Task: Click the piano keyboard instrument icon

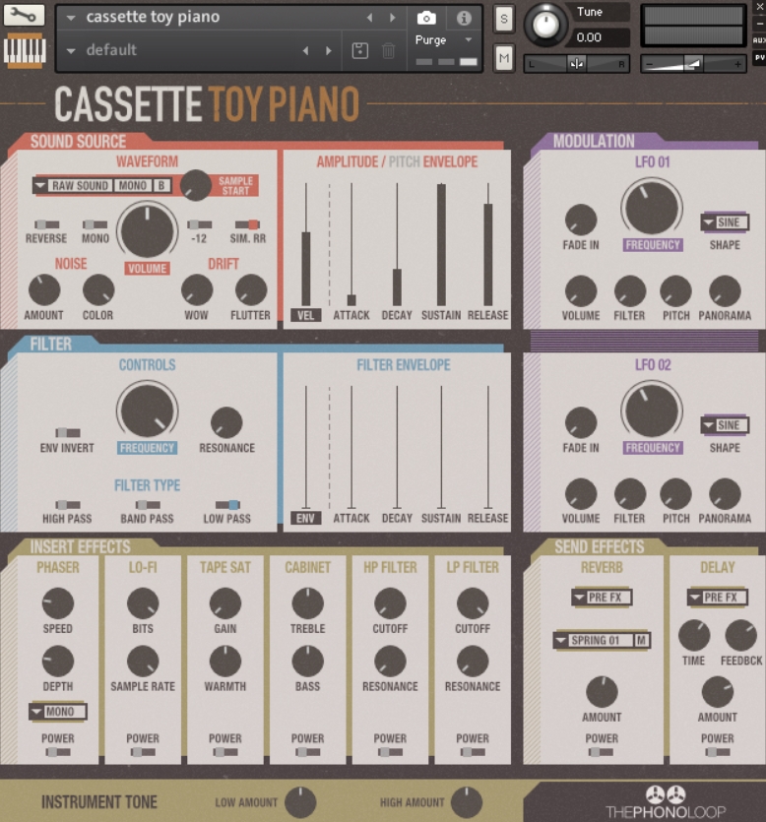Action: pyautogui.click(x=24, y=50)
